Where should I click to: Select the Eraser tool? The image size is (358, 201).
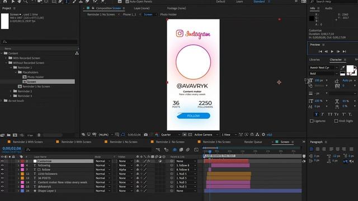click(x=87, y=1)
